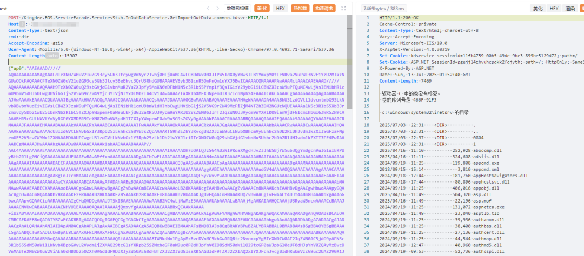Click the asptlb.tlb listing entry

[439, 213]
